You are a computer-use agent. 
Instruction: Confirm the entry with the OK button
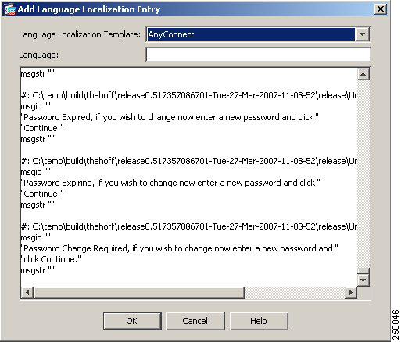[x=132, y=321]
